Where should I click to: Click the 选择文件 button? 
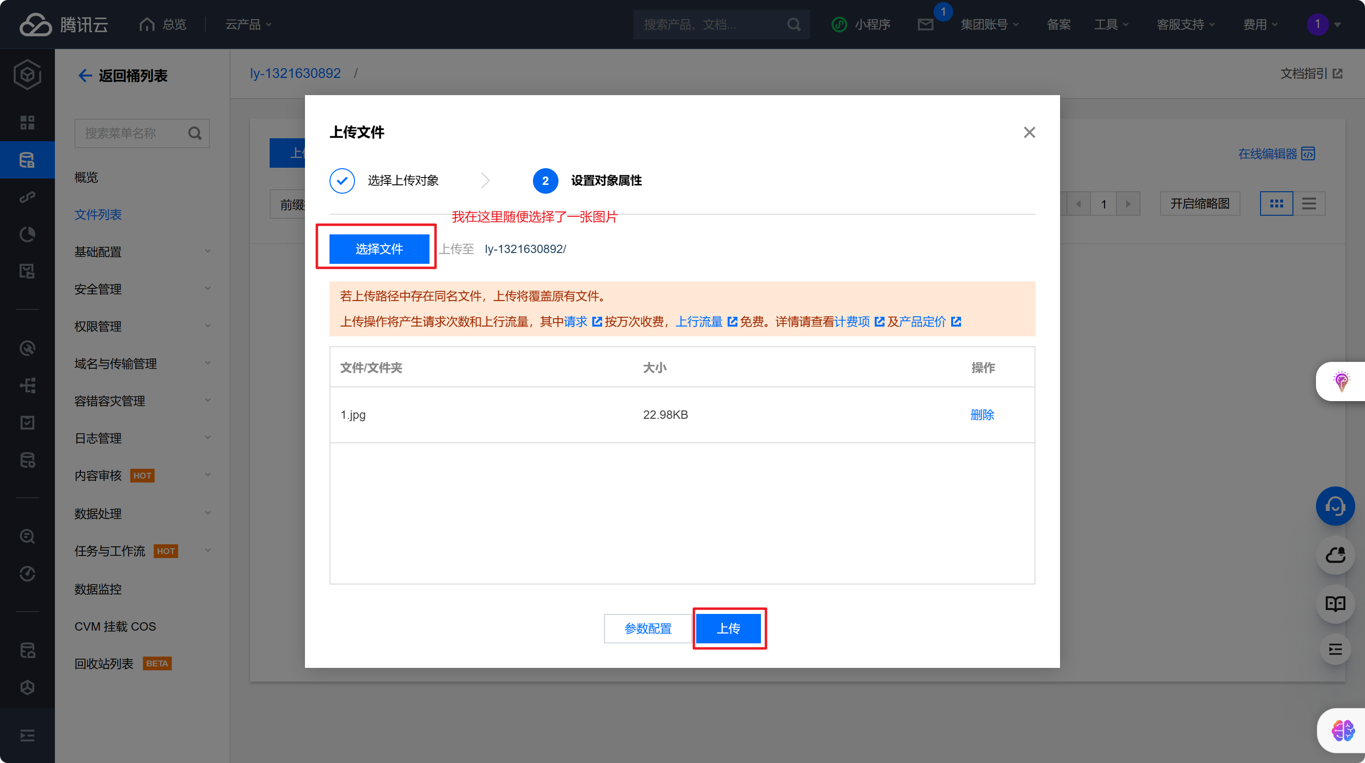(x=379, y=249)
